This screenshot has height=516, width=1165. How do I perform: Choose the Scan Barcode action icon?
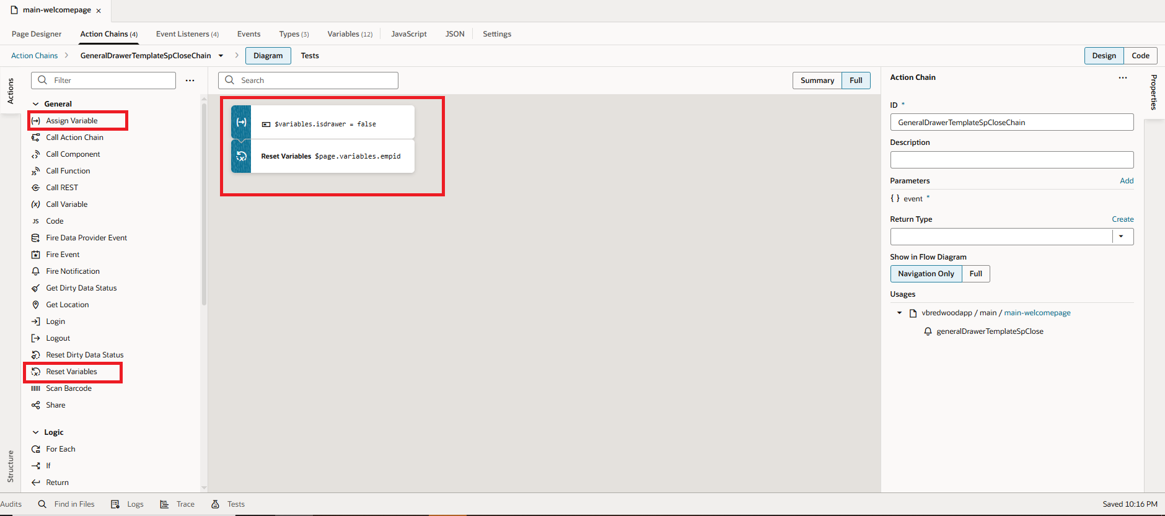click(x=36, y=388)
